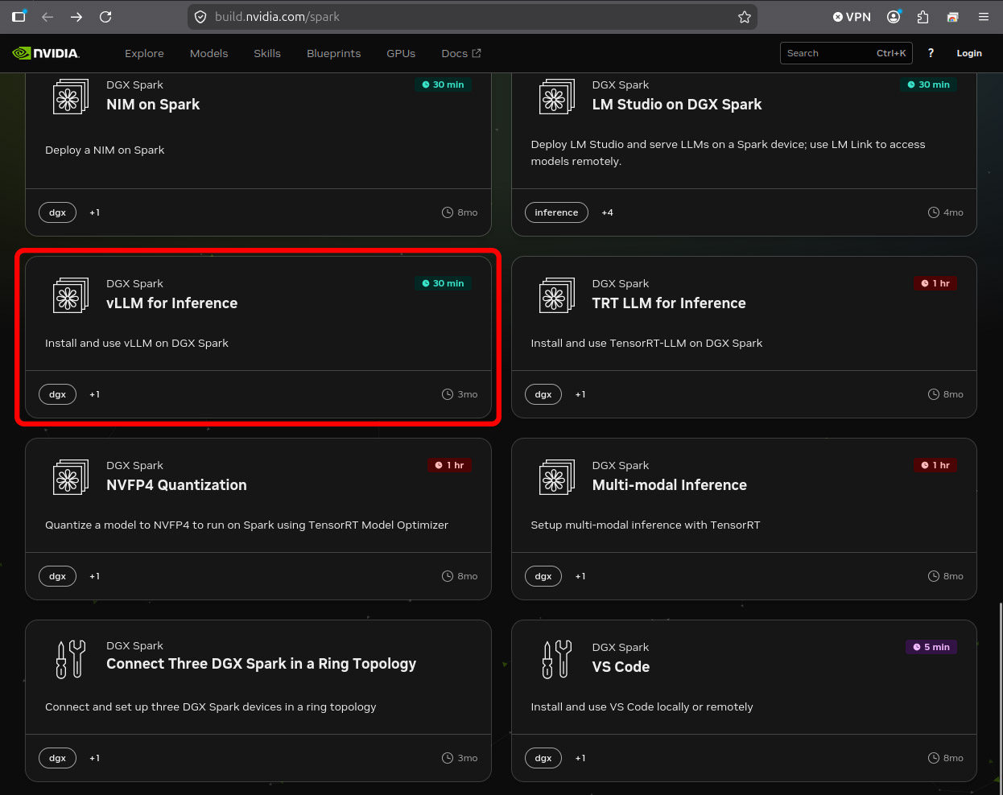1003x795 pixels.
Task: Click the dgx tag on NIM on Spark card
Action: 57,212
